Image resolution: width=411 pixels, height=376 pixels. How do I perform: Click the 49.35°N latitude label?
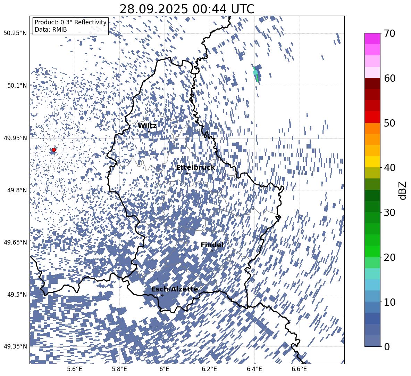pos(15,346)
